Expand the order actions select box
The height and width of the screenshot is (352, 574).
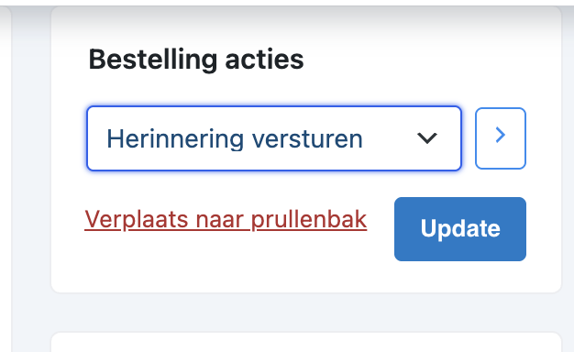(274, 138)
